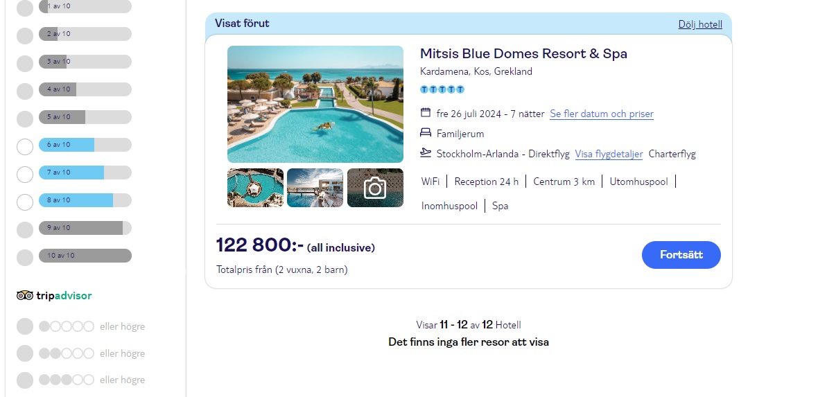Click the calendar icon beside travel date
The image size is (818, 397).
(x=426, y=113)
